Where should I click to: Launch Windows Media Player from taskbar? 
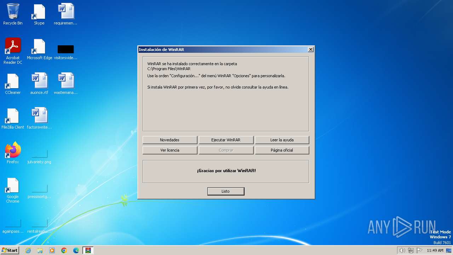[52, 250]
